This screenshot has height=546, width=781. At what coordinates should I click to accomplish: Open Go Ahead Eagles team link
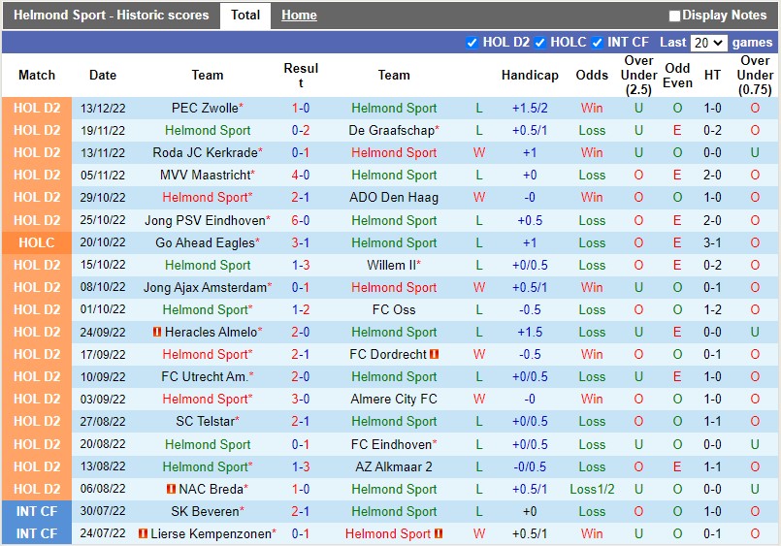(x=206, y=242)
